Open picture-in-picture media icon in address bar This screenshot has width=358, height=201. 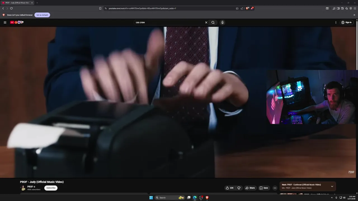pyautogui.click(x=237, y=8)
